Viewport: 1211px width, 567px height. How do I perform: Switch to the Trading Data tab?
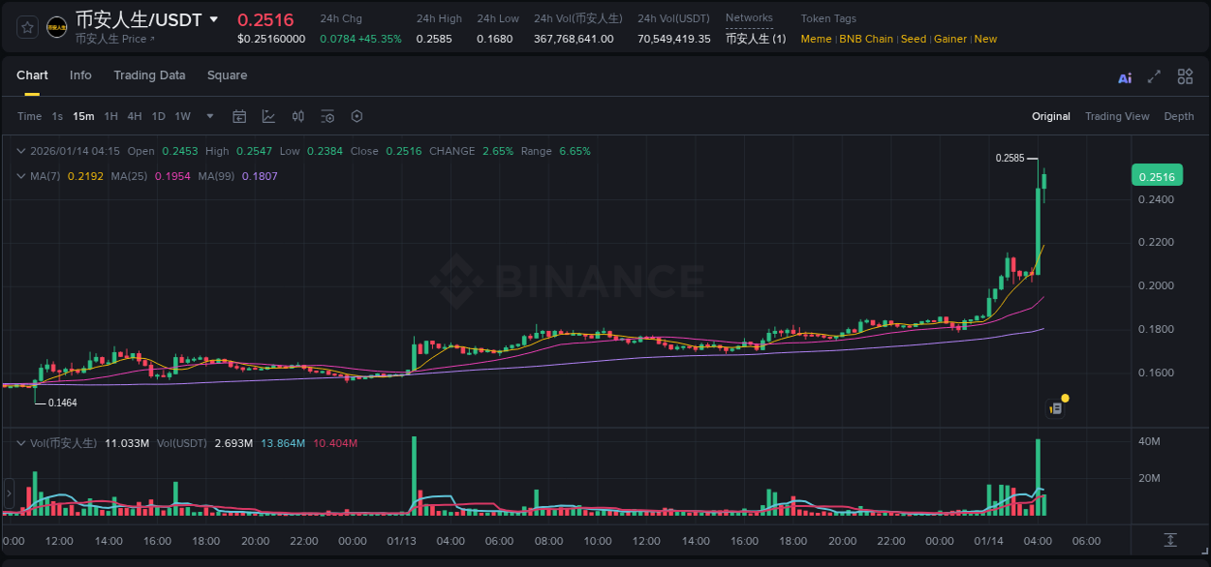tap(149, 75)
